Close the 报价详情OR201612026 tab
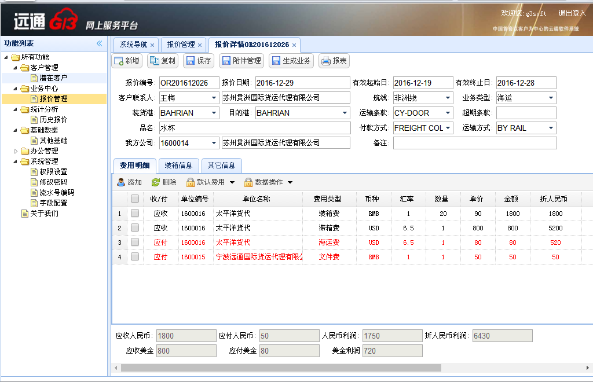Image resolution: width=593 pixels, height=382 pixels. click(x=294, y=45)
